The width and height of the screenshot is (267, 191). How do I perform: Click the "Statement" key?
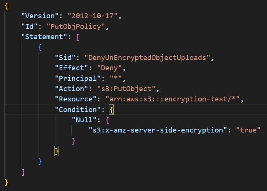[x=44, y=37]
